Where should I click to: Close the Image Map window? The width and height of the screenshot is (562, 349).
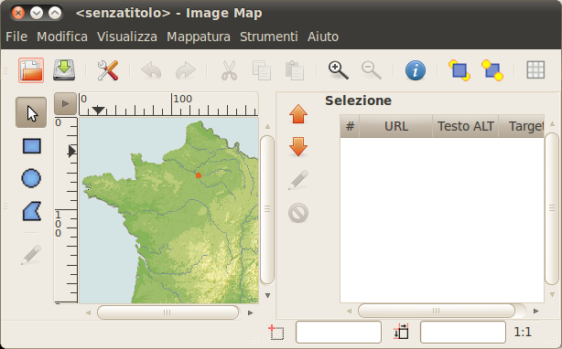pos(18,13)
